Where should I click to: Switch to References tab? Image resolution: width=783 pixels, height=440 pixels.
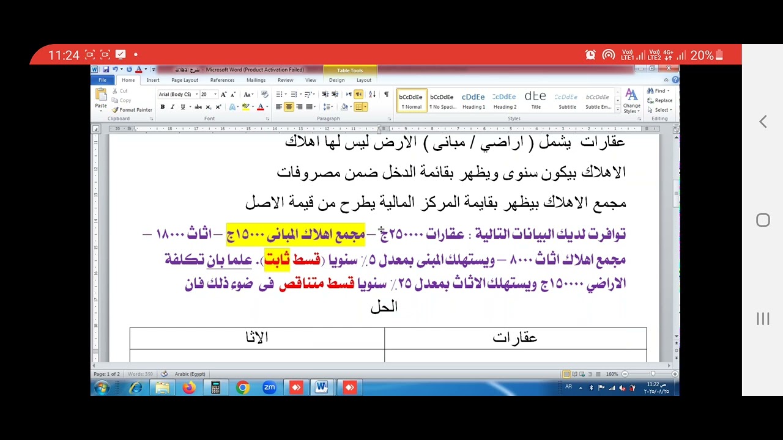tap(222, 80)
